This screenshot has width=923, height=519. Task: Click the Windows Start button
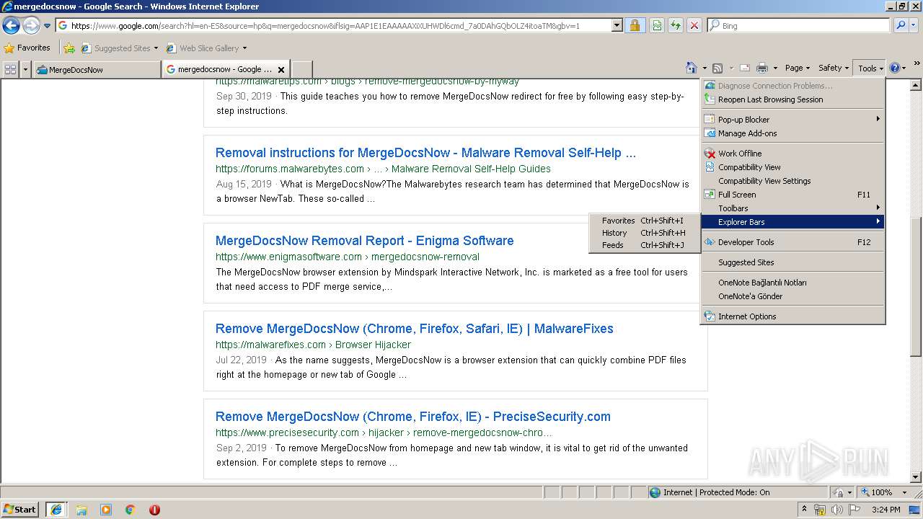[x=20, y=510]
